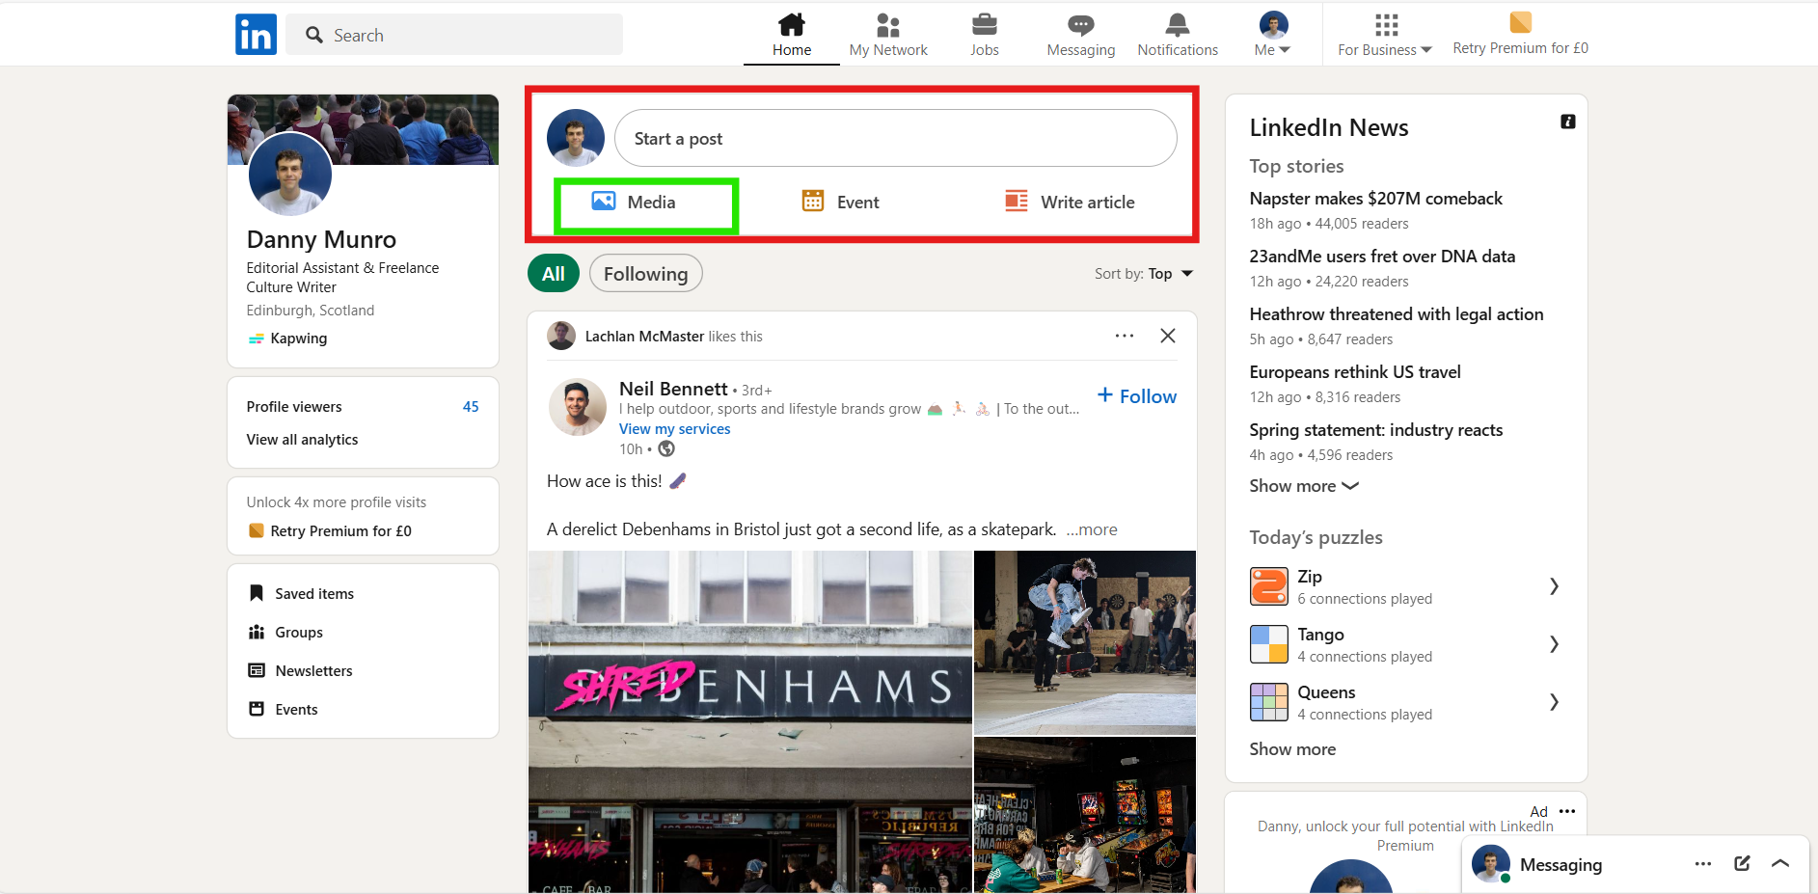
Task: Collapse the Messaging panel chevron
Action: point(1780,864)
